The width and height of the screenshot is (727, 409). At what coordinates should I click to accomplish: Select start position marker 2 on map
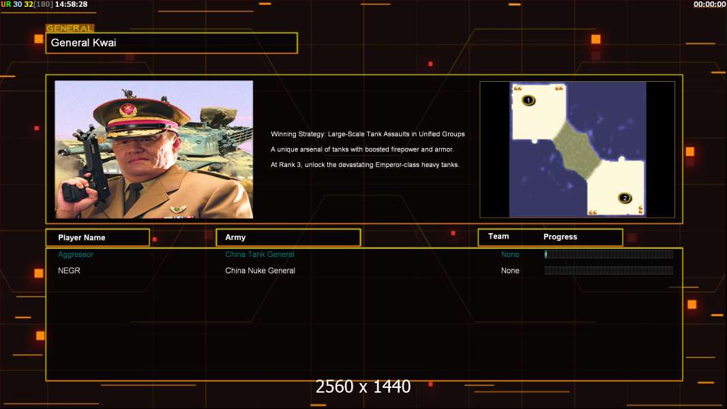point(625,198)
